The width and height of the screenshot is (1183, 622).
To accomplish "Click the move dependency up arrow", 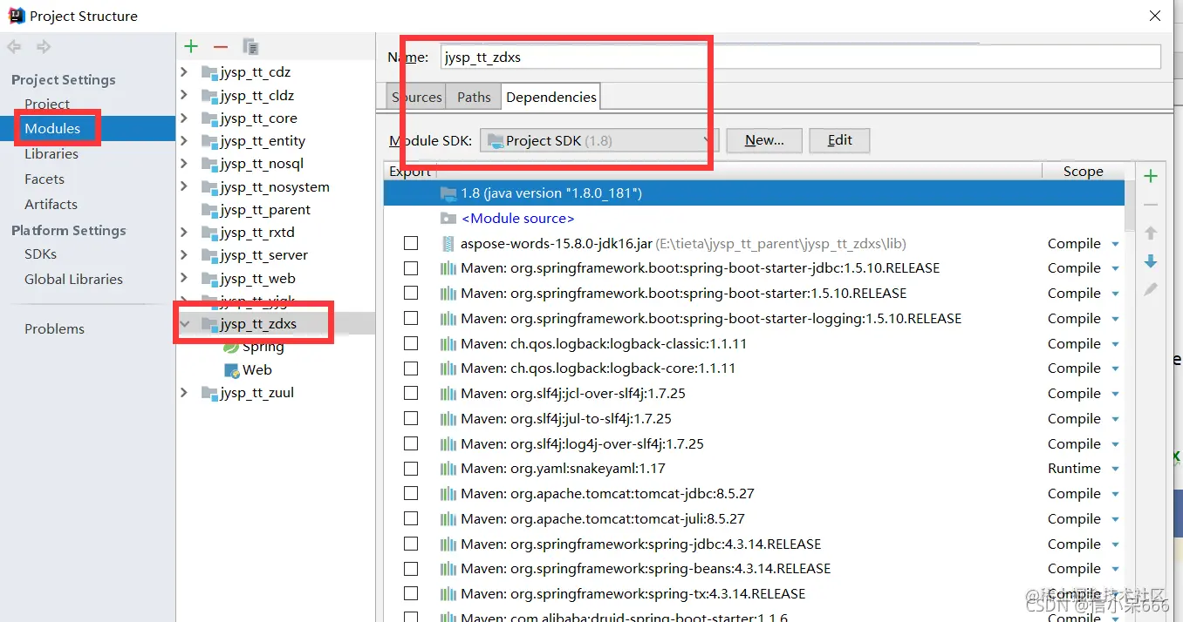I will (1151, 233).
